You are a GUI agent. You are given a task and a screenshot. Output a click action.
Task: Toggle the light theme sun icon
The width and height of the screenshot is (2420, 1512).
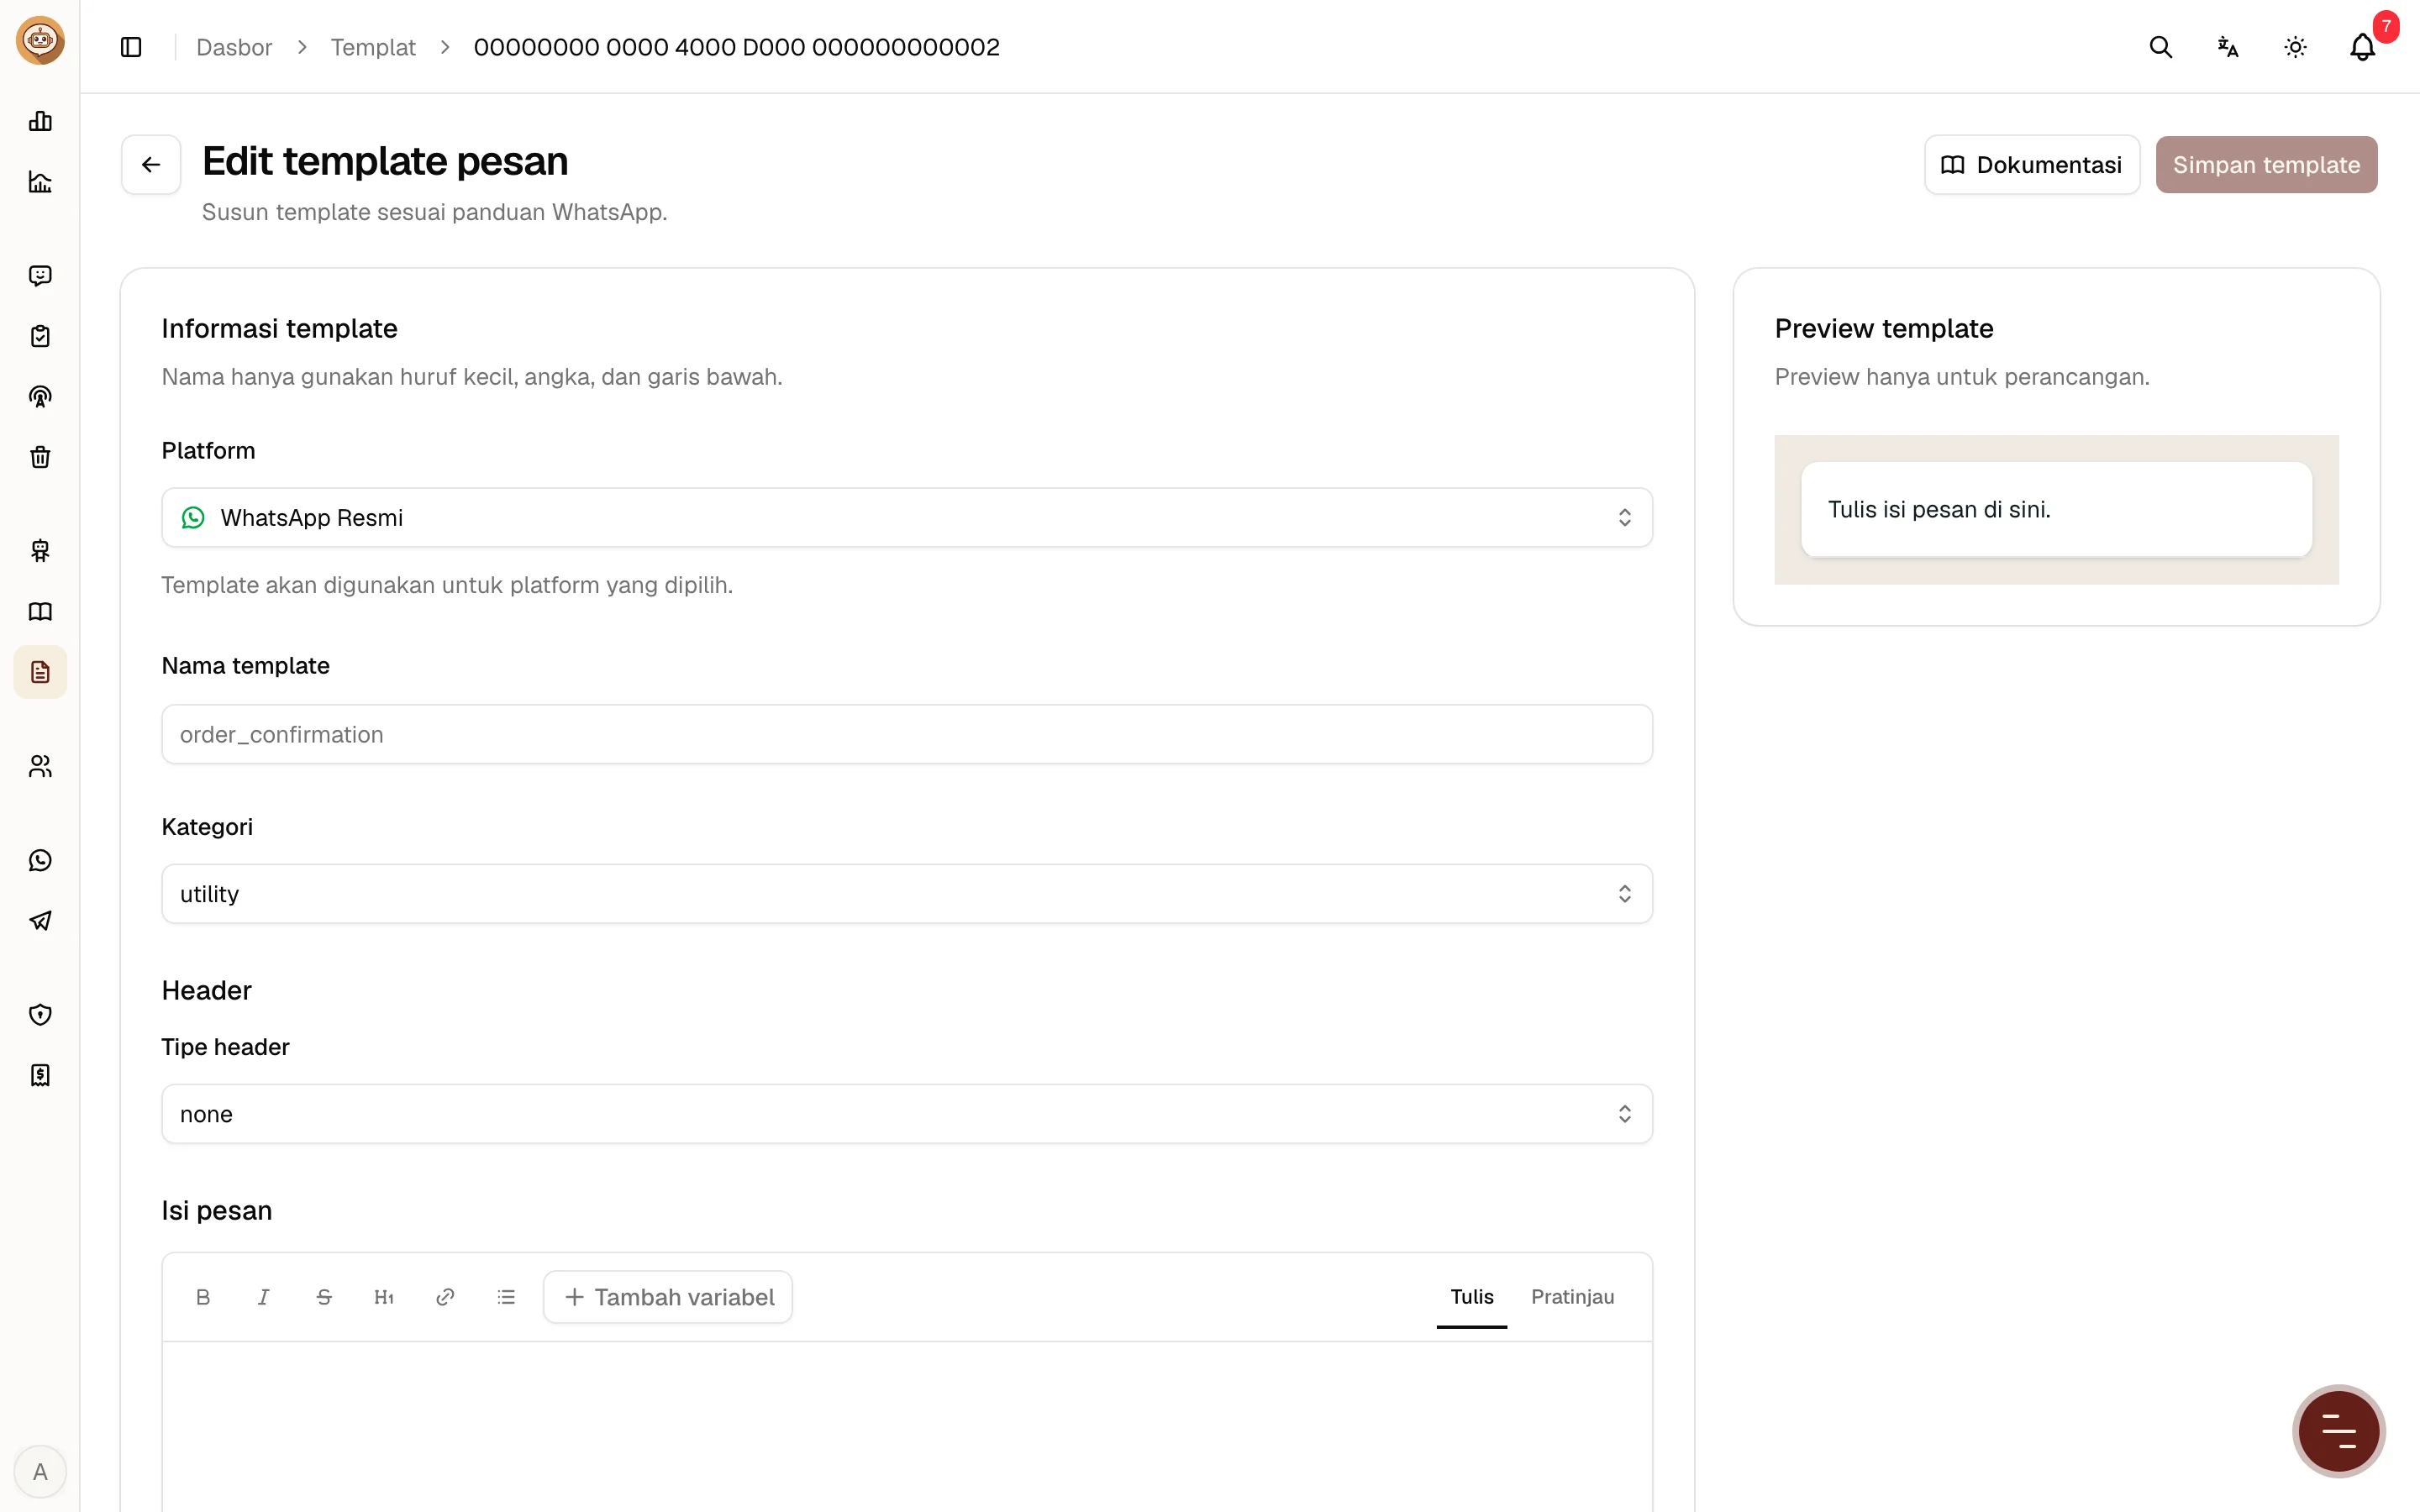click(x=2295, y=47)
